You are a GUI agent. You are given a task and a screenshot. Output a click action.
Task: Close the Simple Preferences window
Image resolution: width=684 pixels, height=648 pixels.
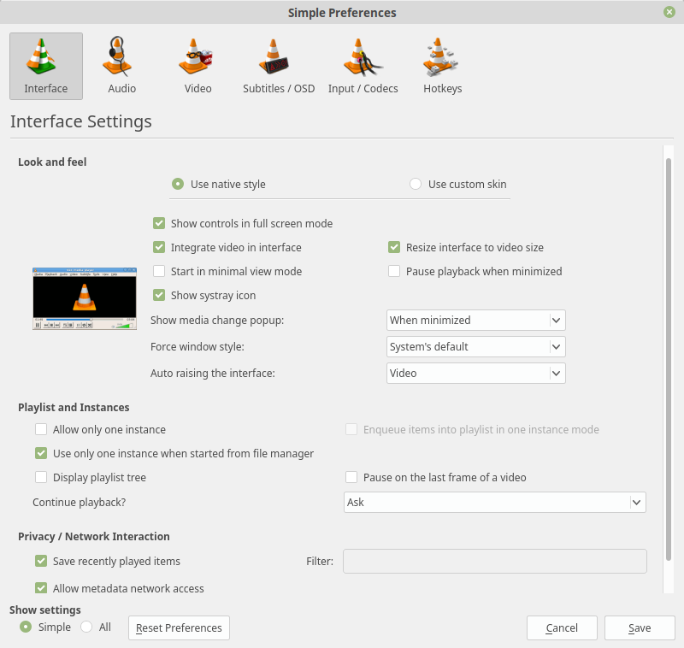click(x=669, y=12)
